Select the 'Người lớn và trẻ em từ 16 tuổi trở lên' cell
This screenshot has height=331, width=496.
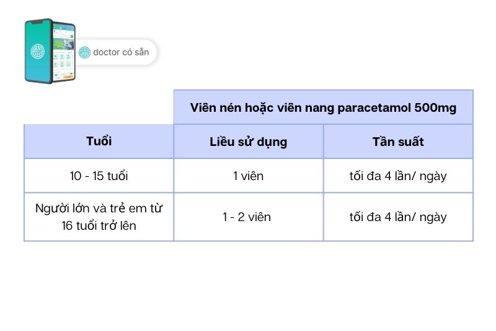99,217
